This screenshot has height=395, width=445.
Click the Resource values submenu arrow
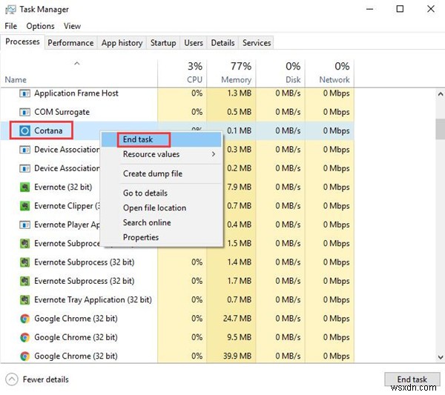213,154
